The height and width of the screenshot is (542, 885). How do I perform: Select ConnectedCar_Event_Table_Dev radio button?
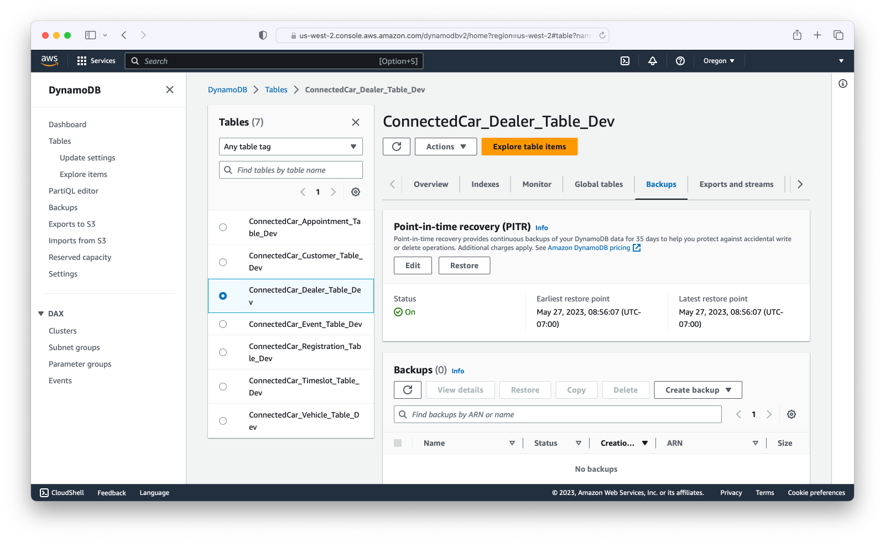pos(223,324)
